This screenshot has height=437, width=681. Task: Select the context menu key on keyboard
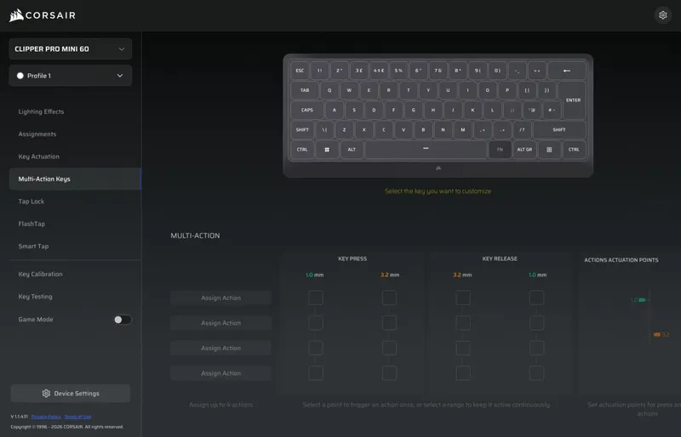pyautogui.click(x=549, y=150)
